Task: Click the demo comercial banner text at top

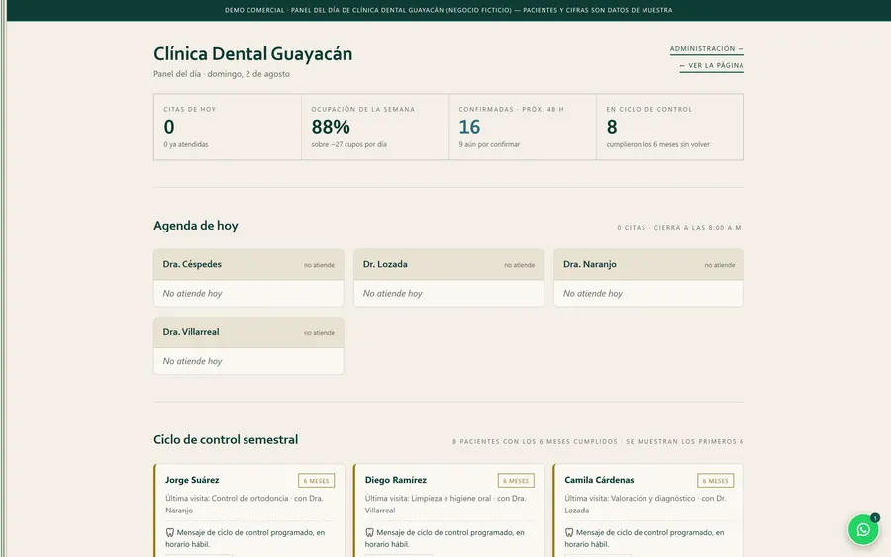Action: coord(448,10)
